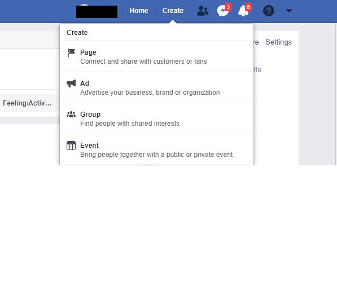Click 'Connect and share with customers or fans'
This screenshot has height=299, width=337.
coord(143,61)
